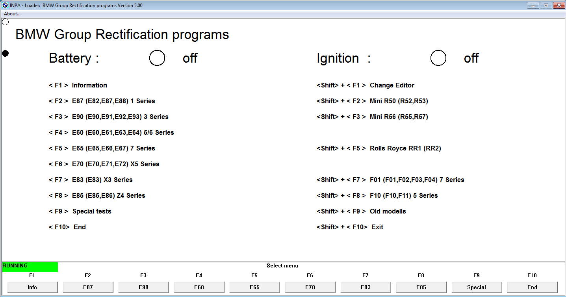Select 'E87 (E82,E87,E88) 1 Series' line
Screen dimensions: 566x297
click(102, 101)
